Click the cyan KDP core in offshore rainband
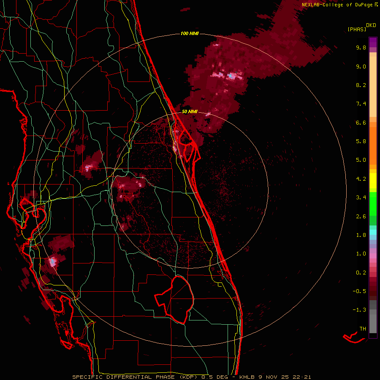Screen dimensions: 380x380 (x=230, y=76)
